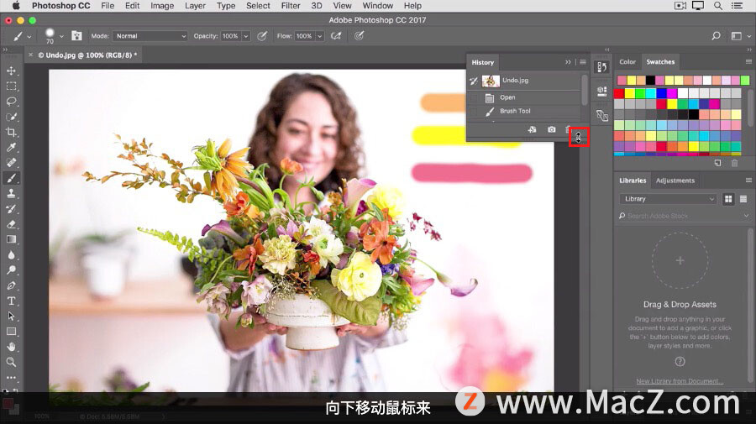Select the Brush tool in toolbar

pos(11,178)
